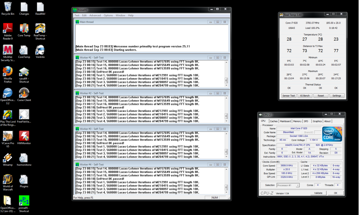Image resolution: width=359 pixels, height=215 pixels.
Task: Minimize the Worker #4 - Self-Test child window
Action: tap(211, 165)
